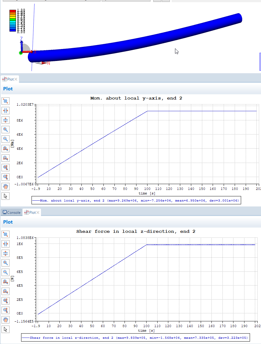Screen dimensions: 261x344
Task: Zoom in vertically on shear force plot
Action: coord(6,301)
